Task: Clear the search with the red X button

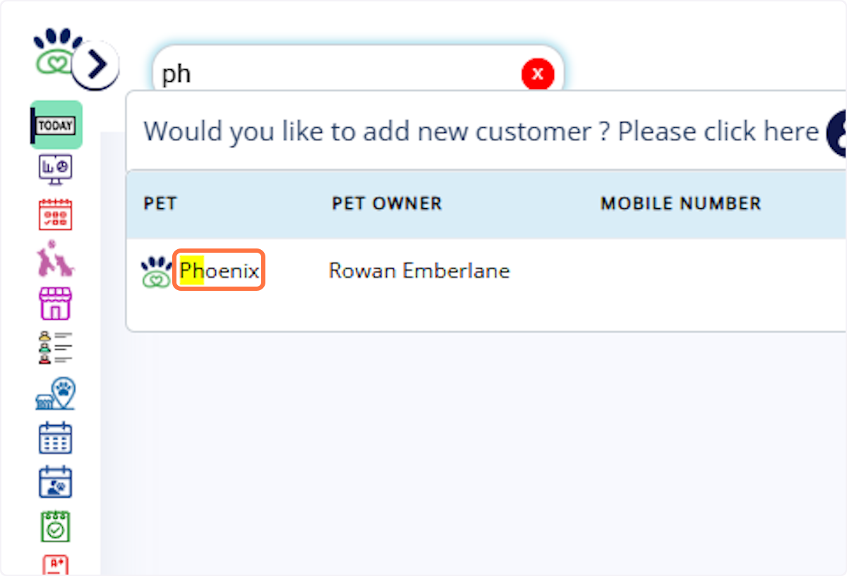Action: (x=538, y=74)
